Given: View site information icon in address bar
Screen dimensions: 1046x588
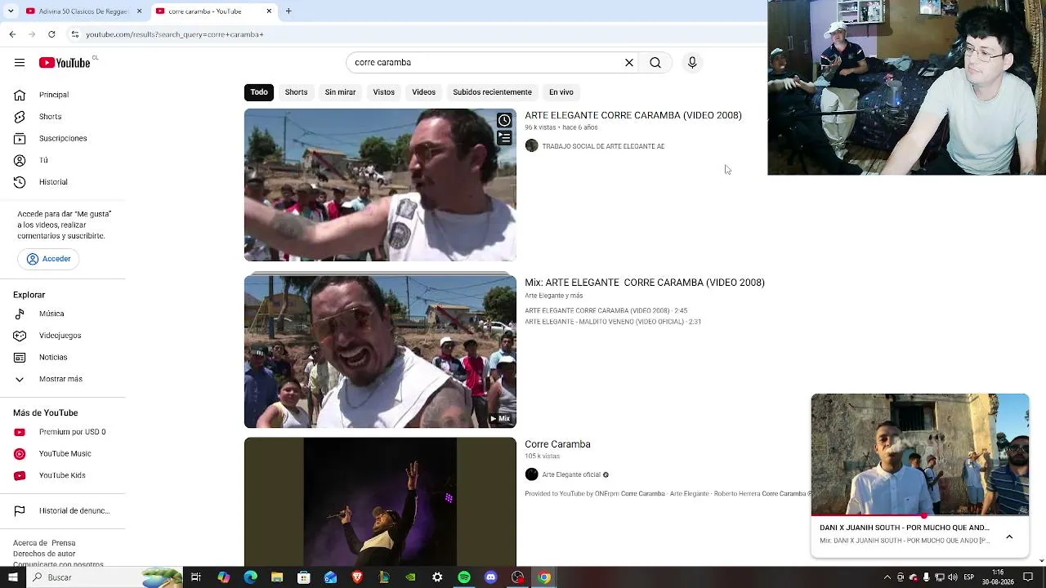Looking at the screenshot, I should pyautogui.click(x=74, y=34).
